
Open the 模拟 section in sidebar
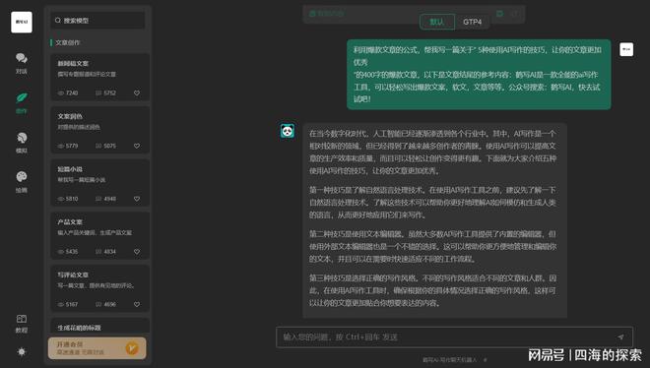pos(22,142)
